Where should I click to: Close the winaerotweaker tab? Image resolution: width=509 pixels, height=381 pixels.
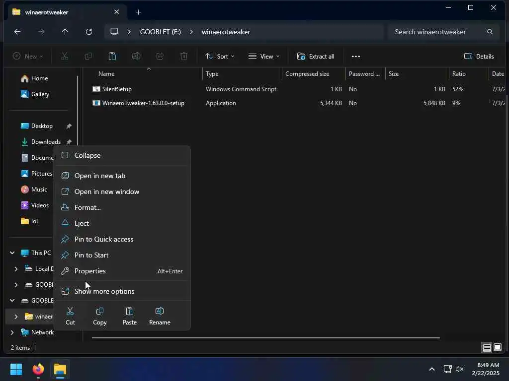point(116,12)
